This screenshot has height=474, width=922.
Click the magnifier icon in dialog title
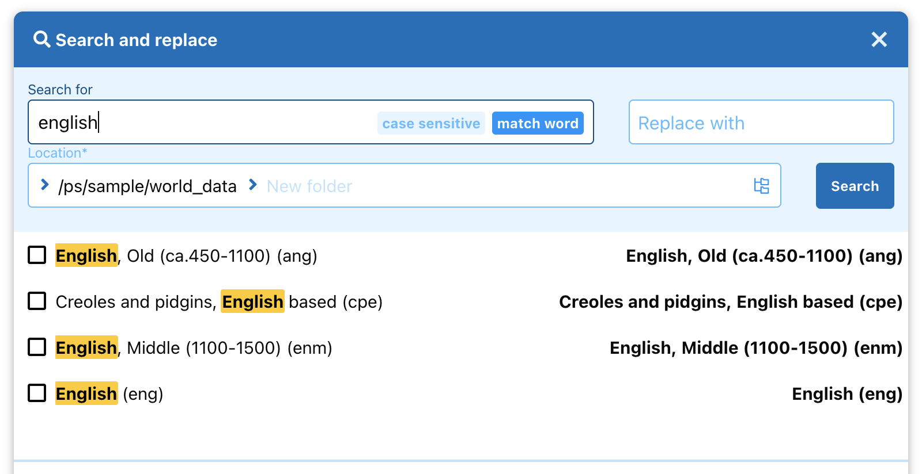[41, 39]
